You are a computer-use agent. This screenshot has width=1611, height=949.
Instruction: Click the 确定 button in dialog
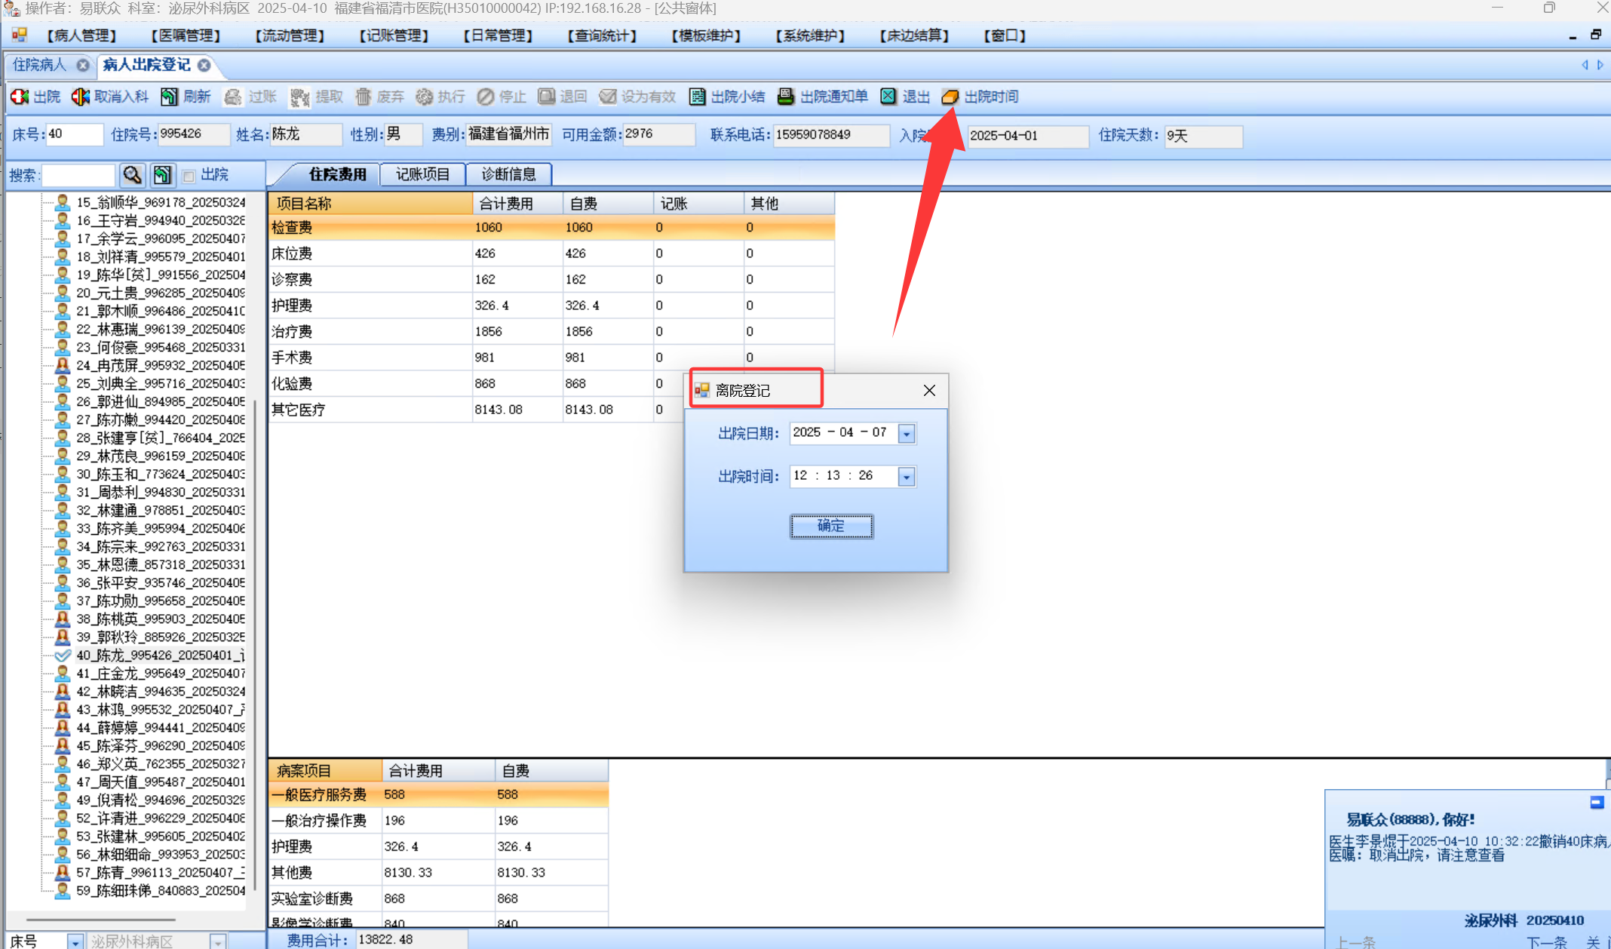(x=831, y=526)
